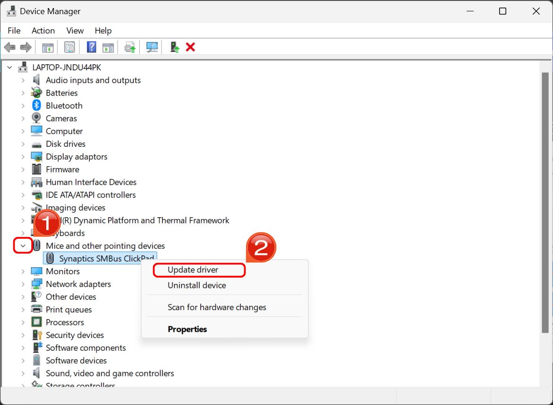This screenshot has width=553, height=405.
Task: Expand the Display adaptors chevron
Action: (x=23, y=157)
